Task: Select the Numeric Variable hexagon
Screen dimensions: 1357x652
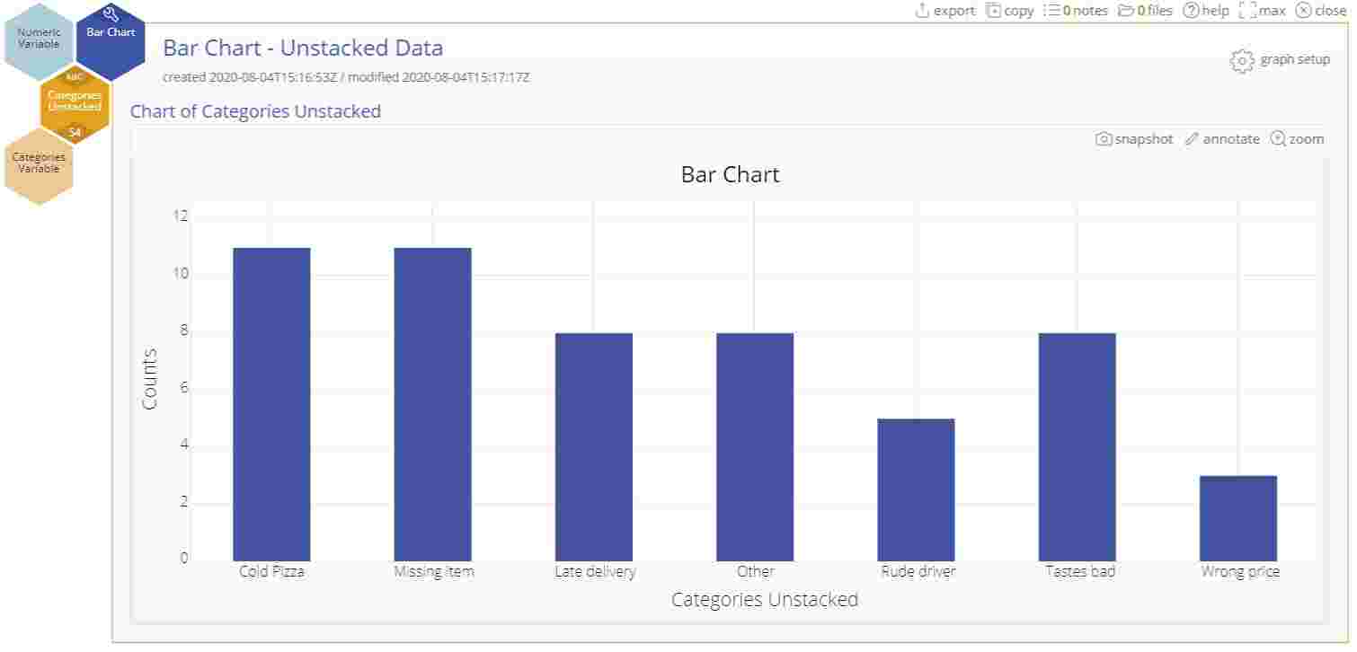Action: [x=39, y=38]
